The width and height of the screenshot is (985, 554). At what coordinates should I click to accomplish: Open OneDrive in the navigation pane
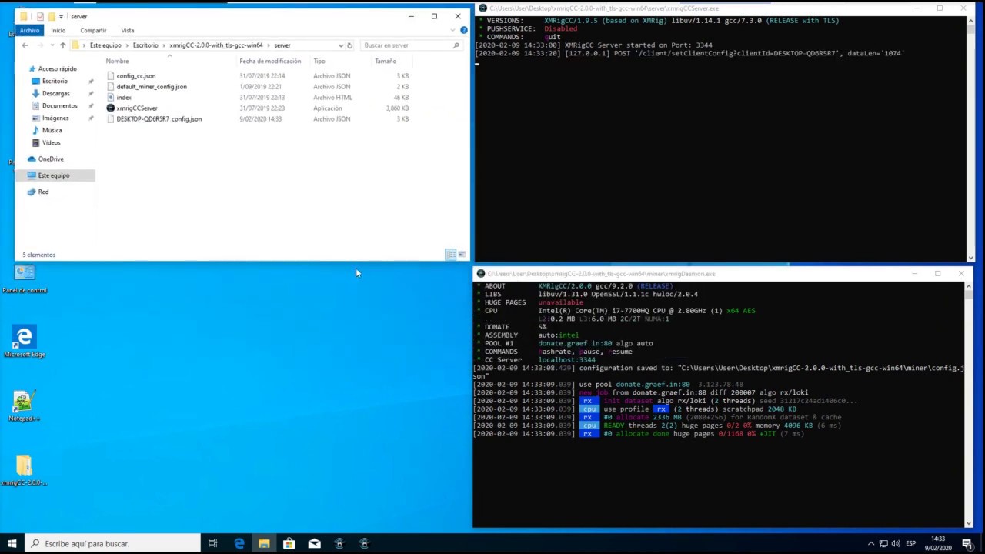pyautogui.click(x=51, y=159)
